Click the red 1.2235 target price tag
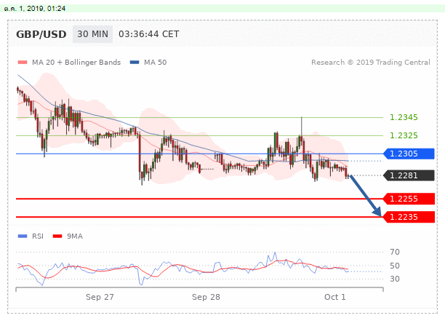This screenshot has height=318, width=445. tap(409, 217)
